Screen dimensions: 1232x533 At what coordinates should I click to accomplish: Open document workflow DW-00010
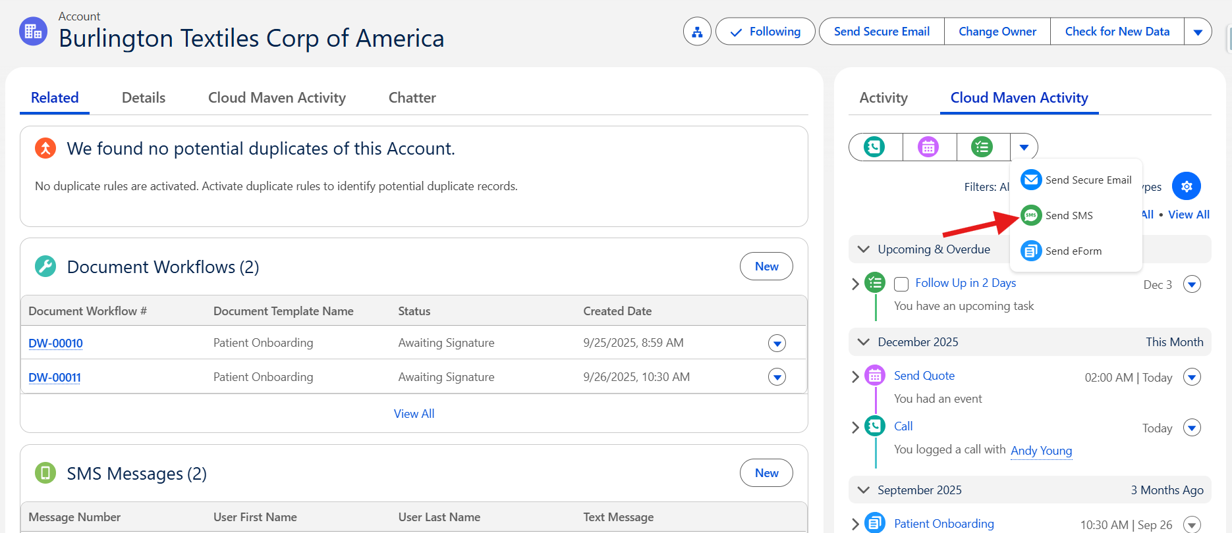(55, 343)
